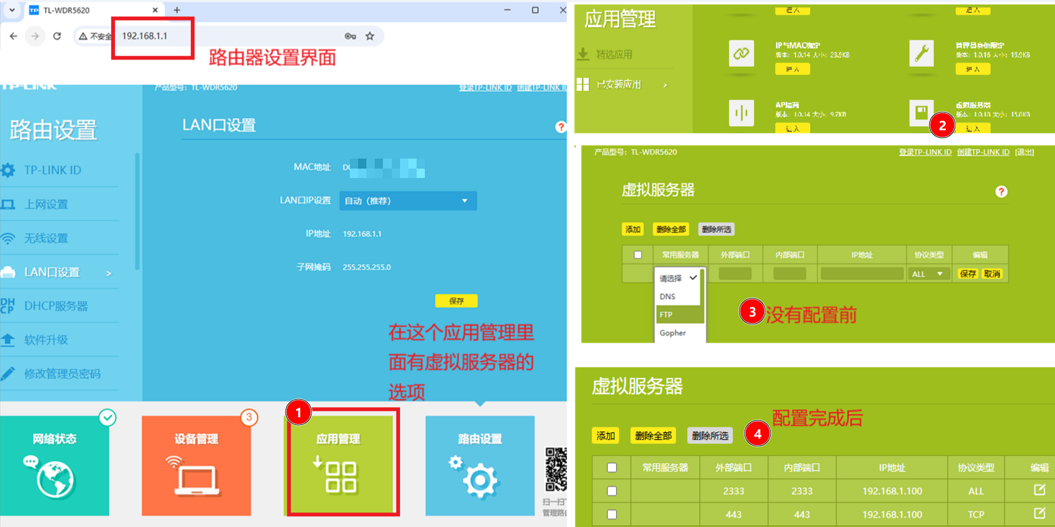
Task: Click the edit icon for port 2333 row
Action: [1039, 490]
